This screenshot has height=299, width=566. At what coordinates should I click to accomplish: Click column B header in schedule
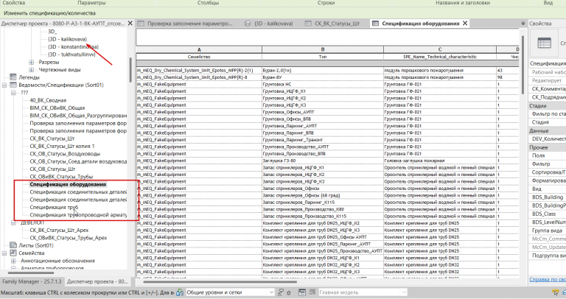coord(323,49)
